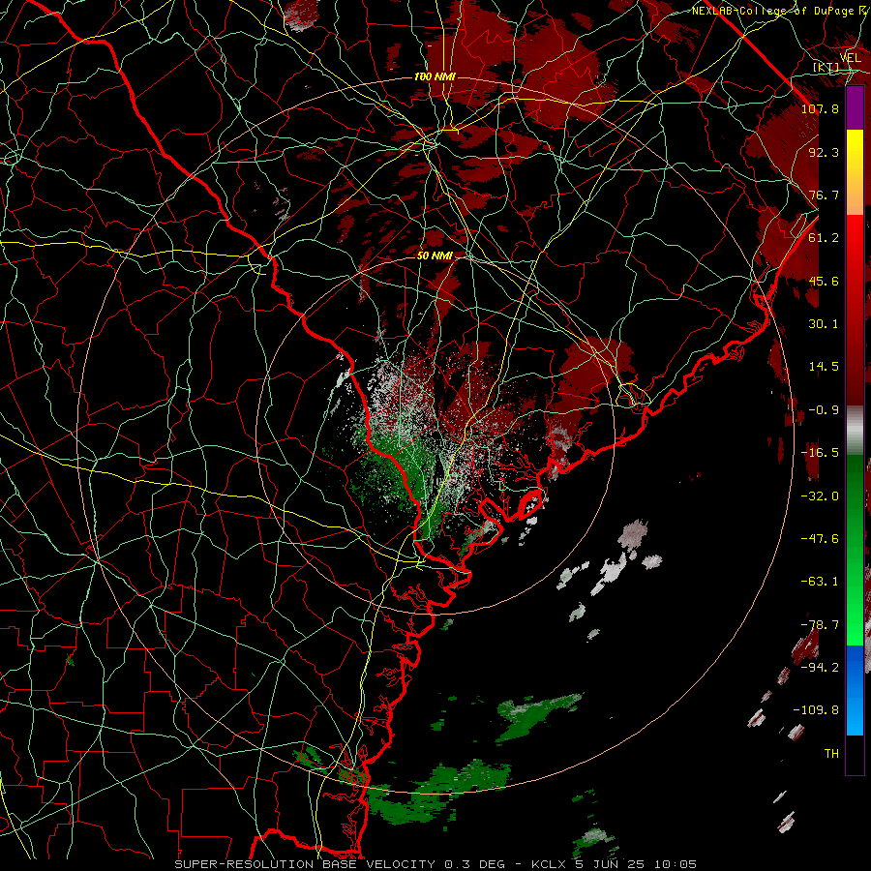Image resolution: width=871 pixels, height=871 pixels.
Task: Click the TH legend label
Action: (831, 754)
